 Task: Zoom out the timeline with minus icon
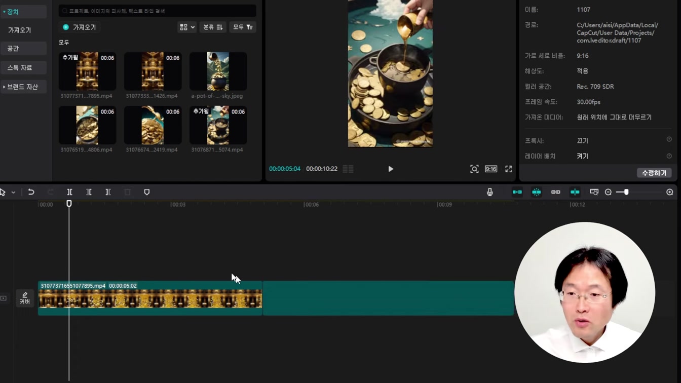pos(608,192)
